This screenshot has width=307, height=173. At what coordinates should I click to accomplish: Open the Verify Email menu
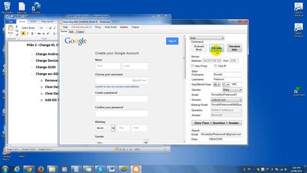(110, 27)
